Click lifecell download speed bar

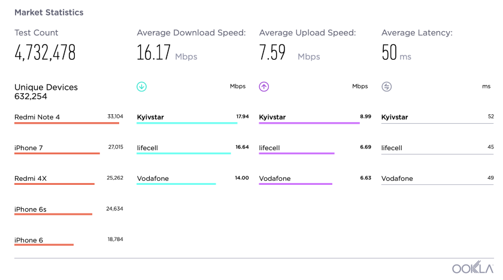click(x=183, y=154)
